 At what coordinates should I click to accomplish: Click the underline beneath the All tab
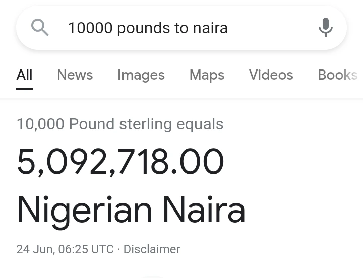pos(24,89)
